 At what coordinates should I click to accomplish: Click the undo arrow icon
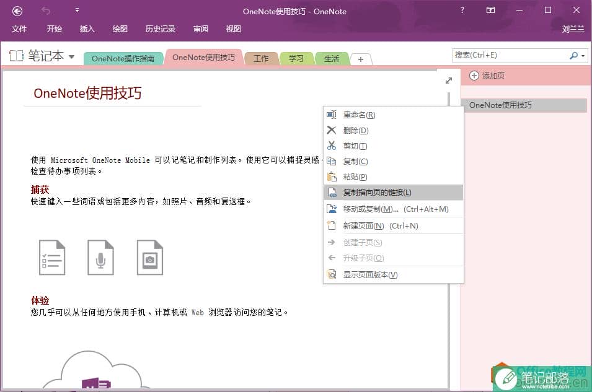click(46, 11)
